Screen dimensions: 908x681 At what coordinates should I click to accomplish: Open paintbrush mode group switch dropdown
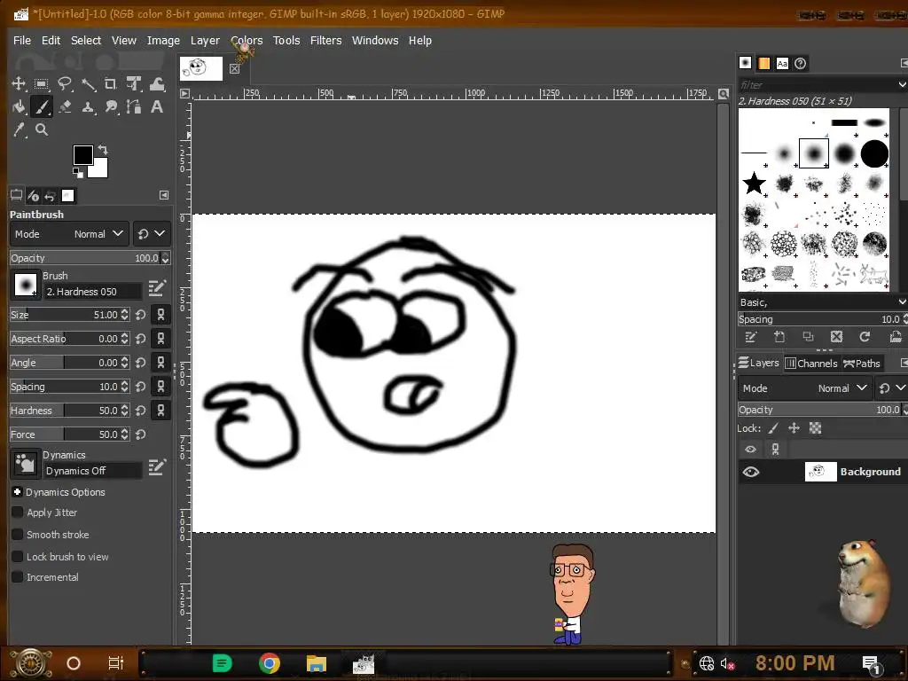(152, 234)
